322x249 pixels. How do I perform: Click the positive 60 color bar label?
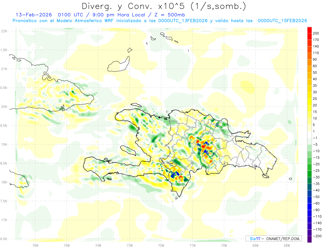coord(315,66)
